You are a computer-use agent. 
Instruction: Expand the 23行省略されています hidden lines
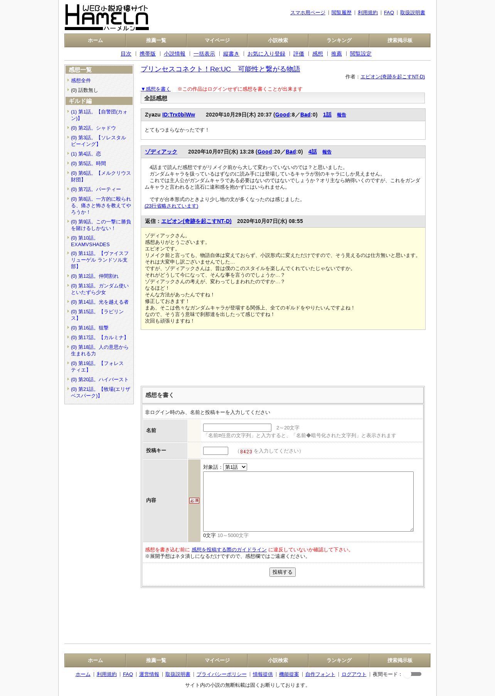[x=172, y=206]
